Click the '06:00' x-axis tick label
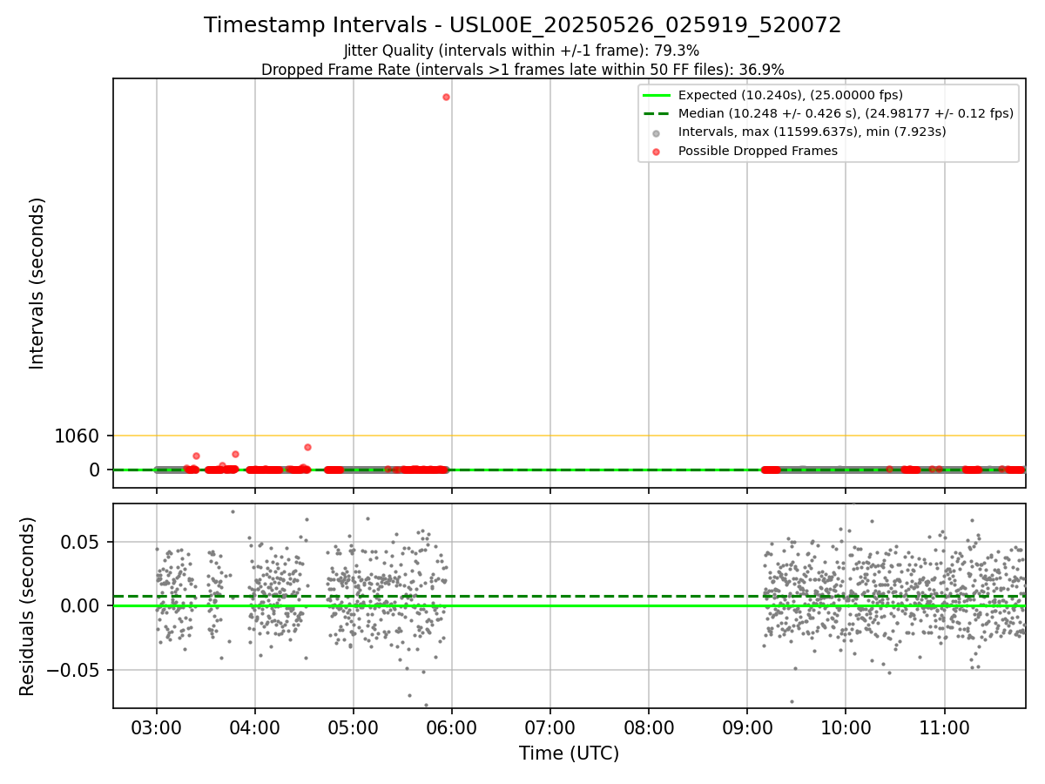 452,727
